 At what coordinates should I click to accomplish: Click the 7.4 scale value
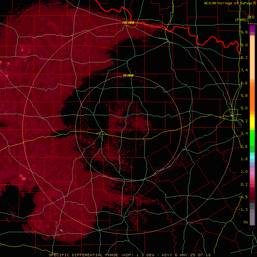click(x=244, y=70)
